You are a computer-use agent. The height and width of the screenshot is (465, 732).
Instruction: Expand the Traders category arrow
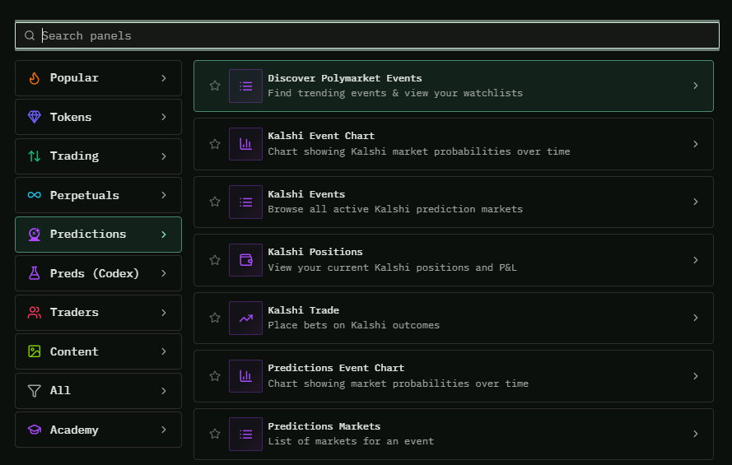click(x=164, y=313)
